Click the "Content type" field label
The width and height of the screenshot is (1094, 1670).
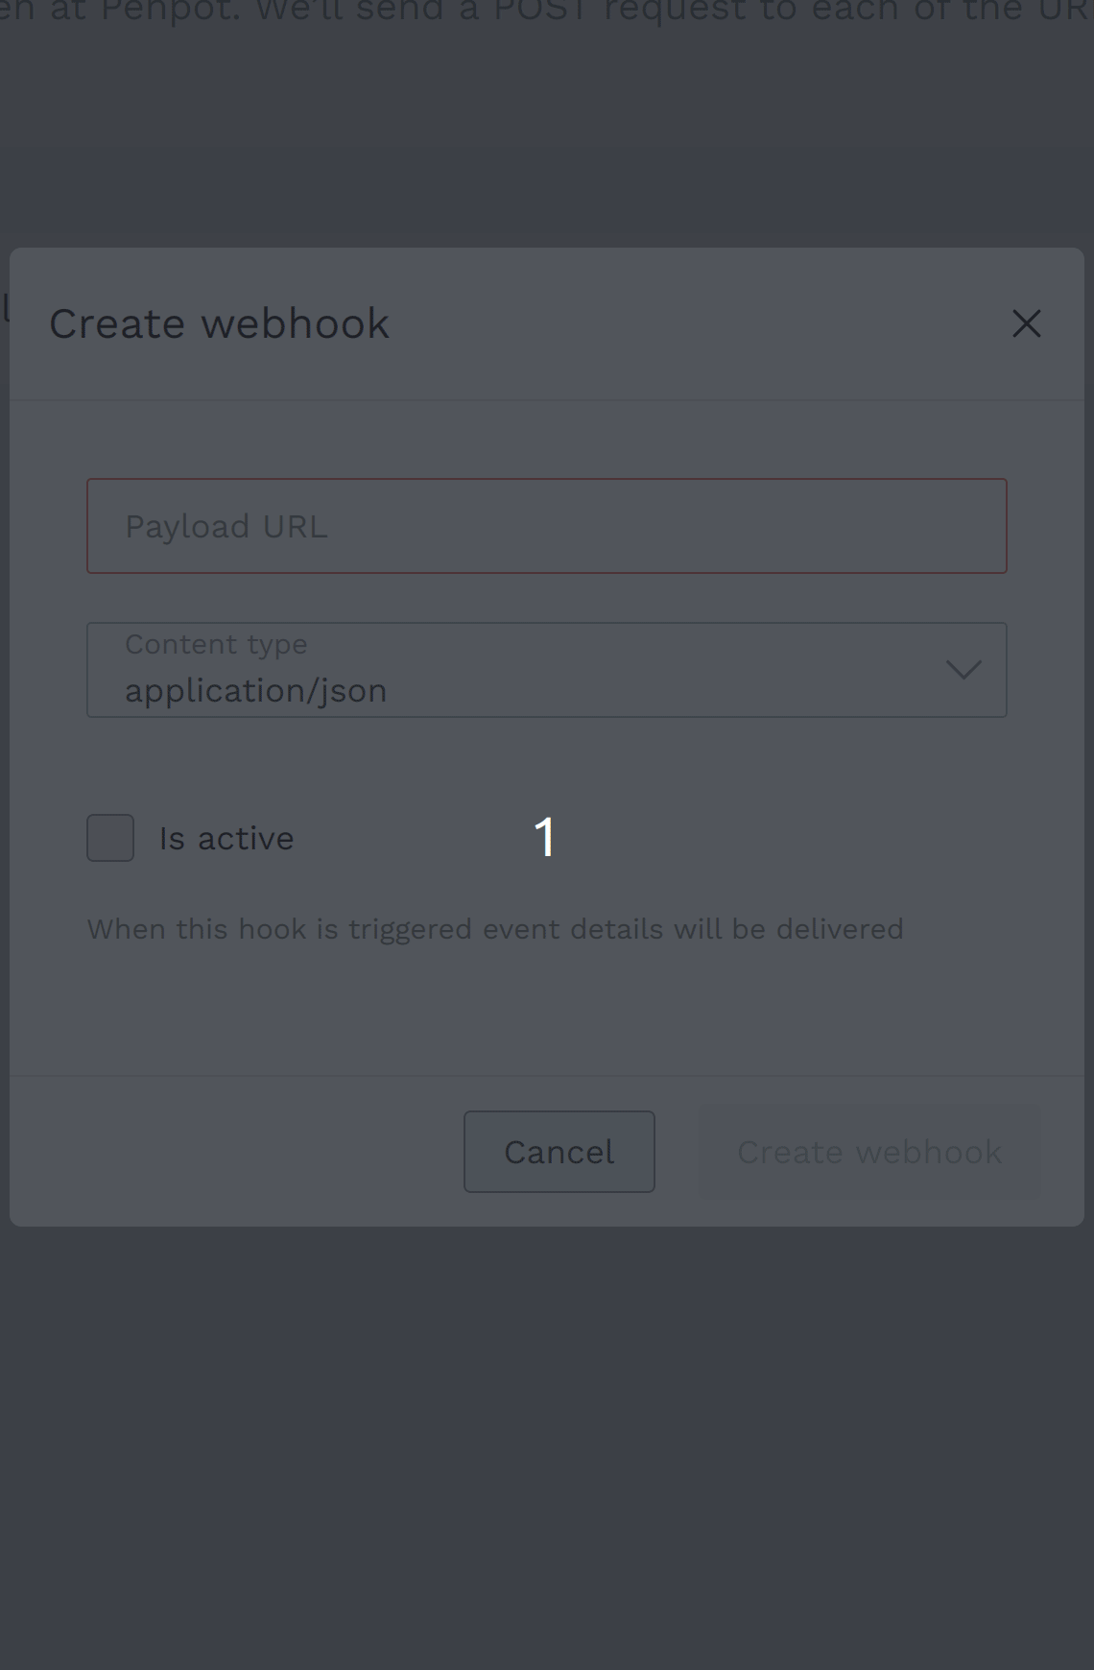pos(216,644)
